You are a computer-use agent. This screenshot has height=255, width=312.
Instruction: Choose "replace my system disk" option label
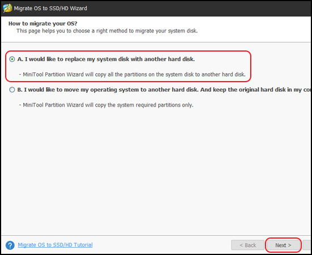coord(106,59)
